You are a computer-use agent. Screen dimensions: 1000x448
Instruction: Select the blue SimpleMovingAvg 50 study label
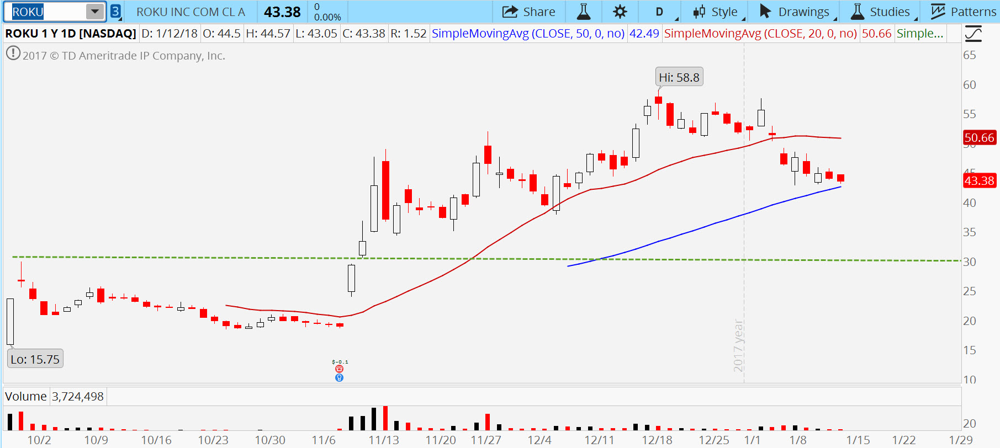[528, 34]
